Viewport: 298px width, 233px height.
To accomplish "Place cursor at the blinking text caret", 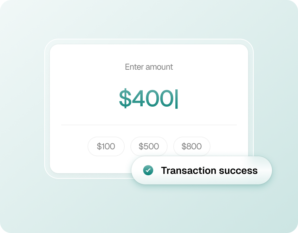I will 176,99.
